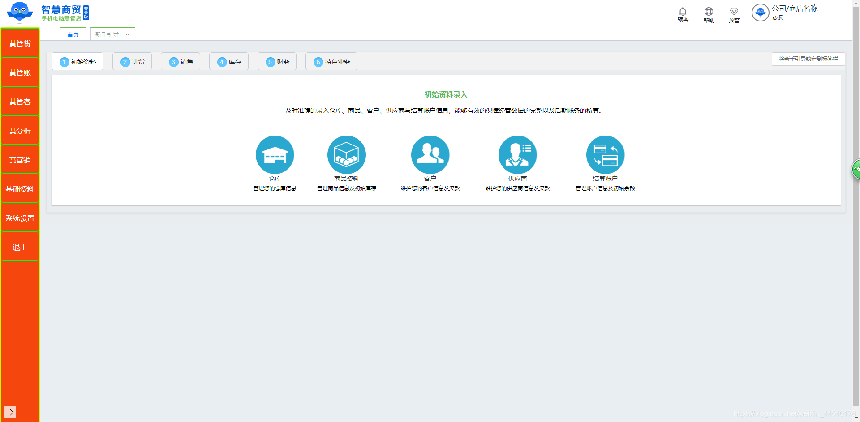Open the 供应商 supplier icon
Image resolution: width=860 pixels, height=422 pixels.
coord(517,155)
